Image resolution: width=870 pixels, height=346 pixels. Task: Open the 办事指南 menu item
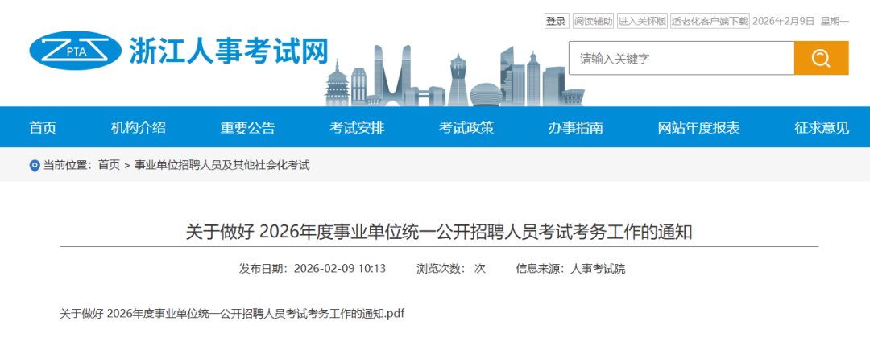click(x=576, y=127)
